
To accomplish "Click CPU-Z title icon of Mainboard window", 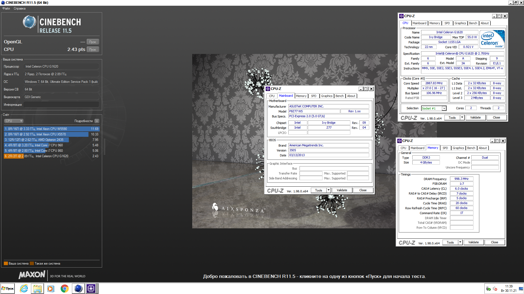I will pos(268,89).
